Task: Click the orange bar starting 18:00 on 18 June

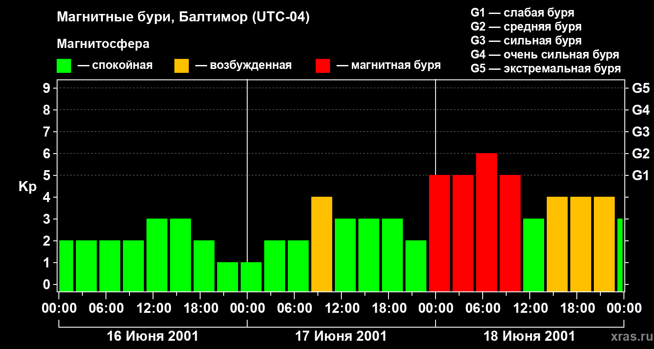Action: (x=581, y=244)
